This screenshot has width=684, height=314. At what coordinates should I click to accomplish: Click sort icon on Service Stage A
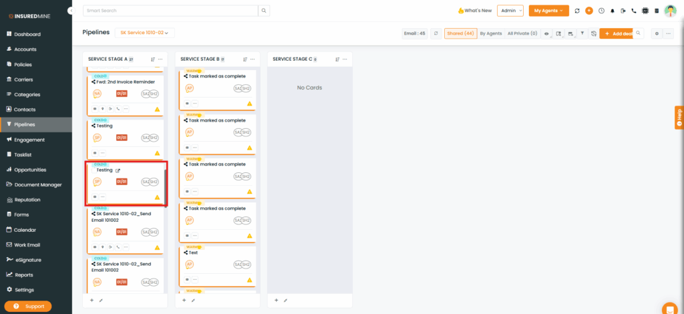[153, 59]
